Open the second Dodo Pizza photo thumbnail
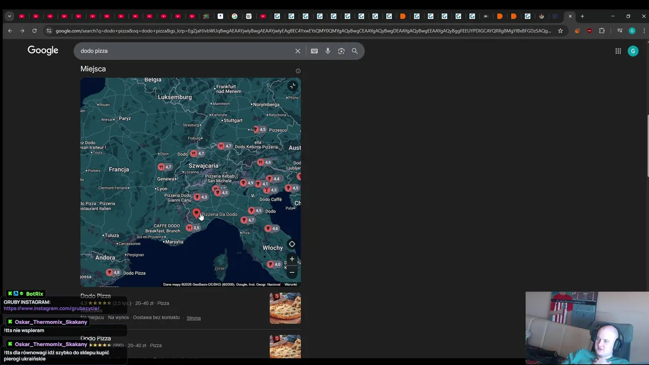Screen dimensions: 649x365 tap(285, 347)
